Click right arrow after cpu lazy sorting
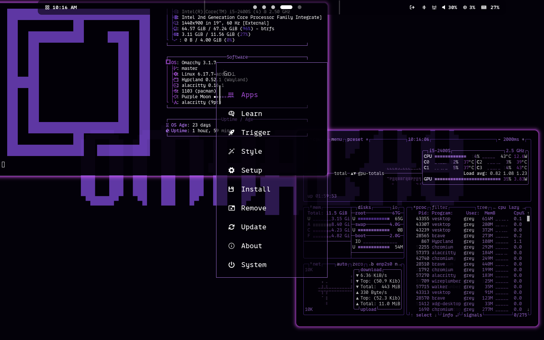This screenshot has height=340, width=544. (x=524, y=207)
